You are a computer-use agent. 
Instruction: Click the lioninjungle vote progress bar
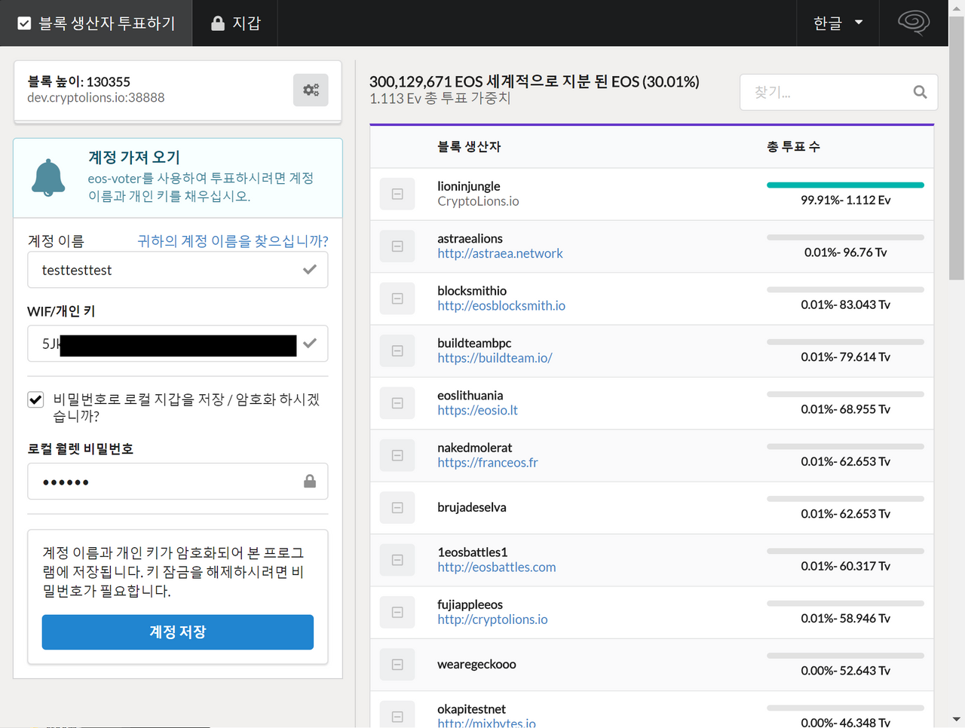(x=845, y=185)
